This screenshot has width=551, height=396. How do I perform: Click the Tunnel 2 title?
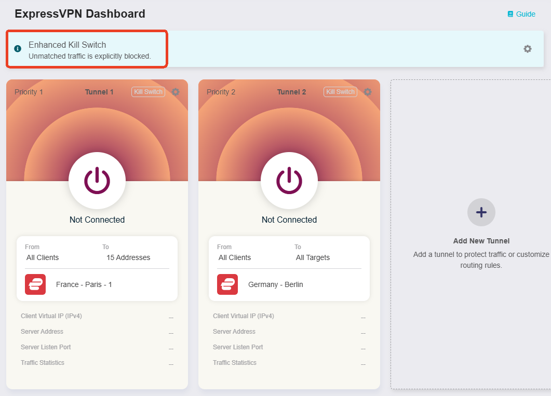pos(291,92)
